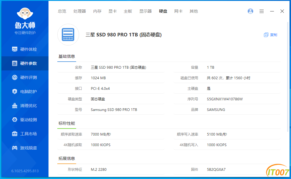Minimize the 鲁大师 window
This screenshot has width=291, height=179.
pos(272,11)
